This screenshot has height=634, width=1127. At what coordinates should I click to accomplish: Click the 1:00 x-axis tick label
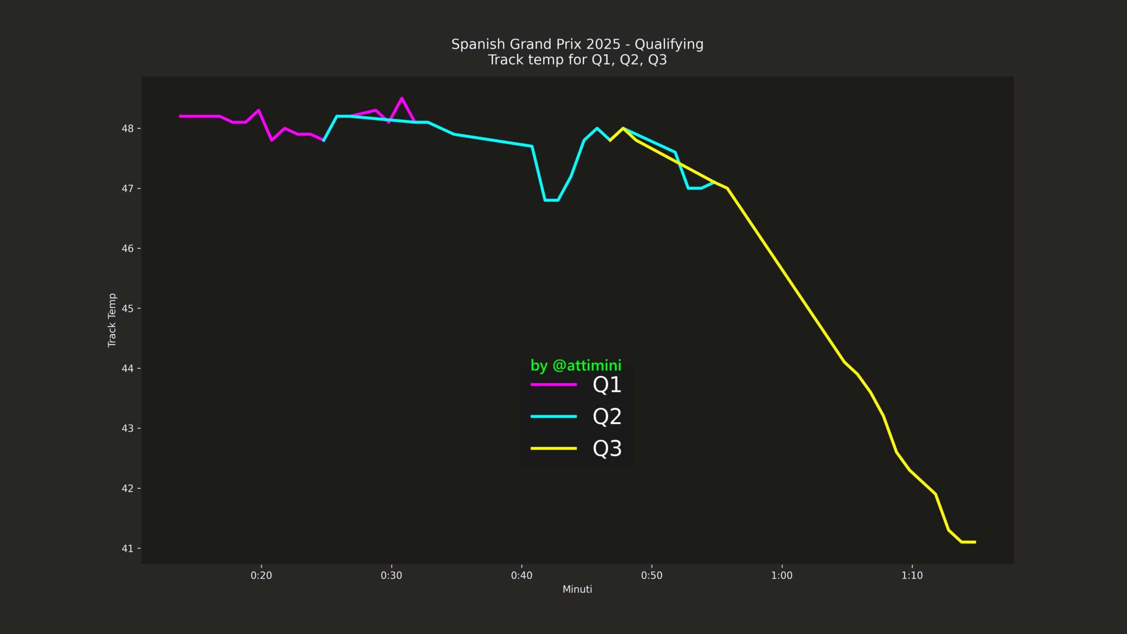tap(782, 575)
